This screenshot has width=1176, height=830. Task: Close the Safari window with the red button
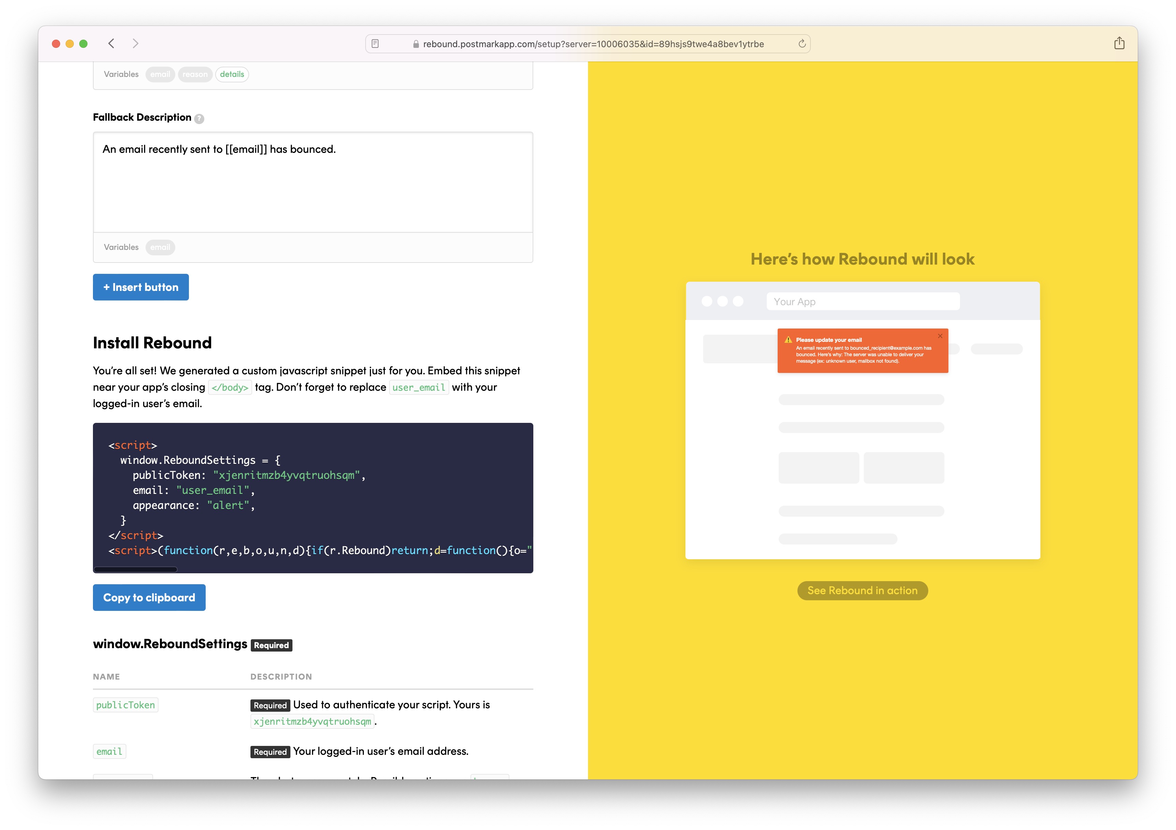(x=56, y=44)
